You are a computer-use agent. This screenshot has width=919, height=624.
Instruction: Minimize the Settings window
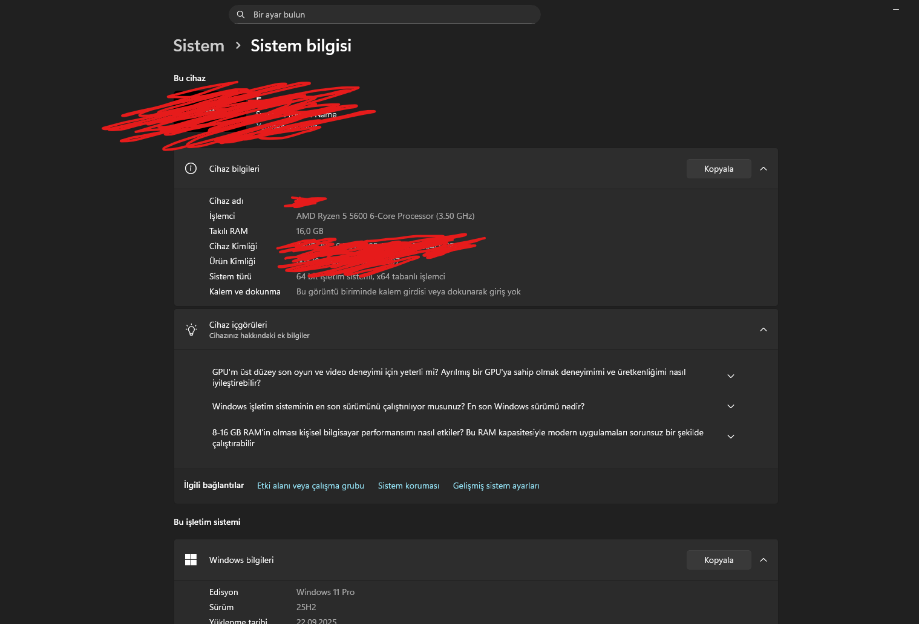(x=896, y=10)
